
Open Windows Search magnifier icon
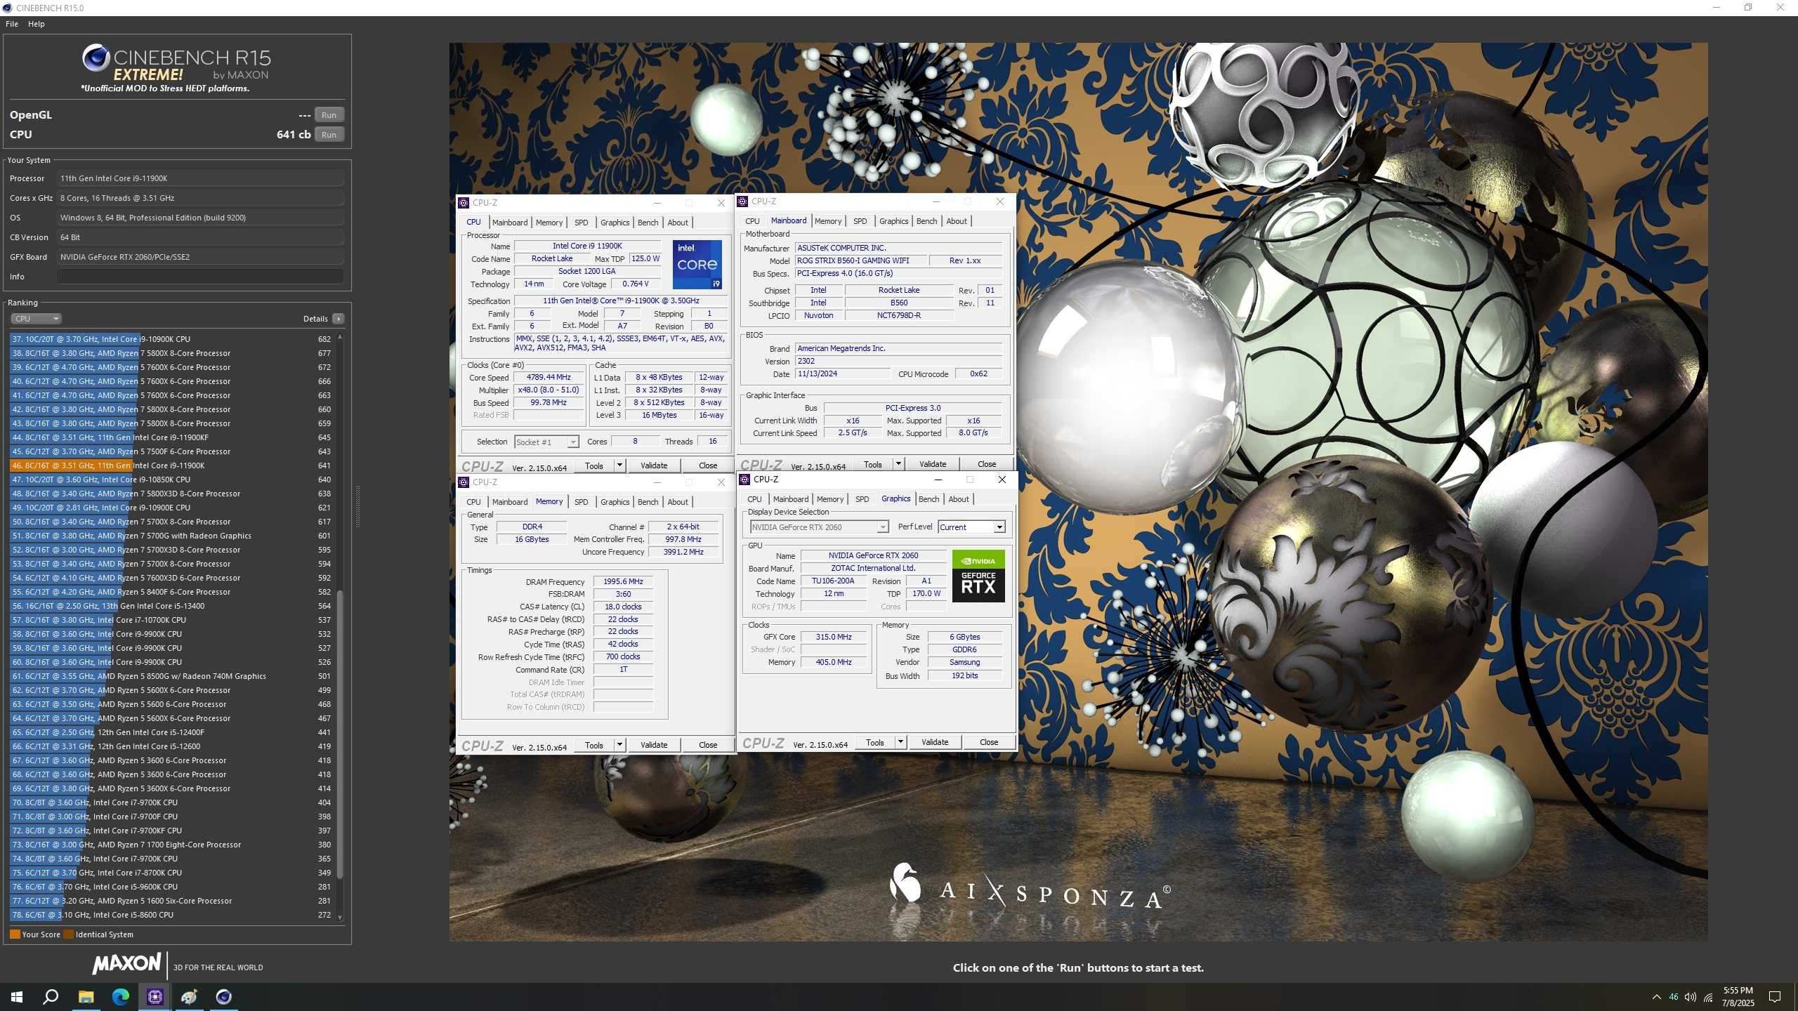pyautogui.click(x=51, y=996)
